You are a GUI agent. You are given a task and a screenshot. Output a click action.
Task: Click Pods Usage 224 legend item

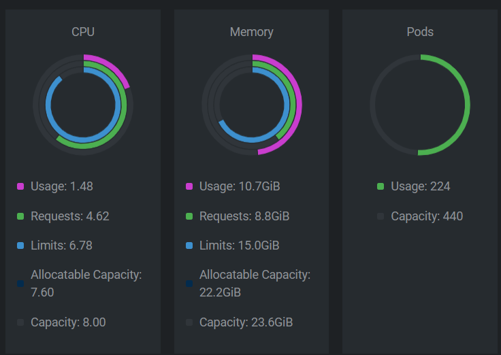pyautogui.click(x=414, y=186)
